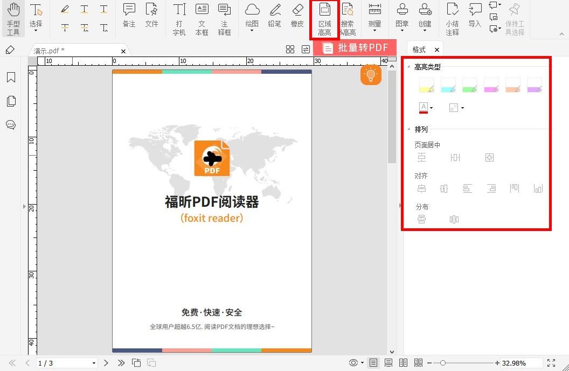
Task: Switch to continuous page view
Action: [388, 363]
